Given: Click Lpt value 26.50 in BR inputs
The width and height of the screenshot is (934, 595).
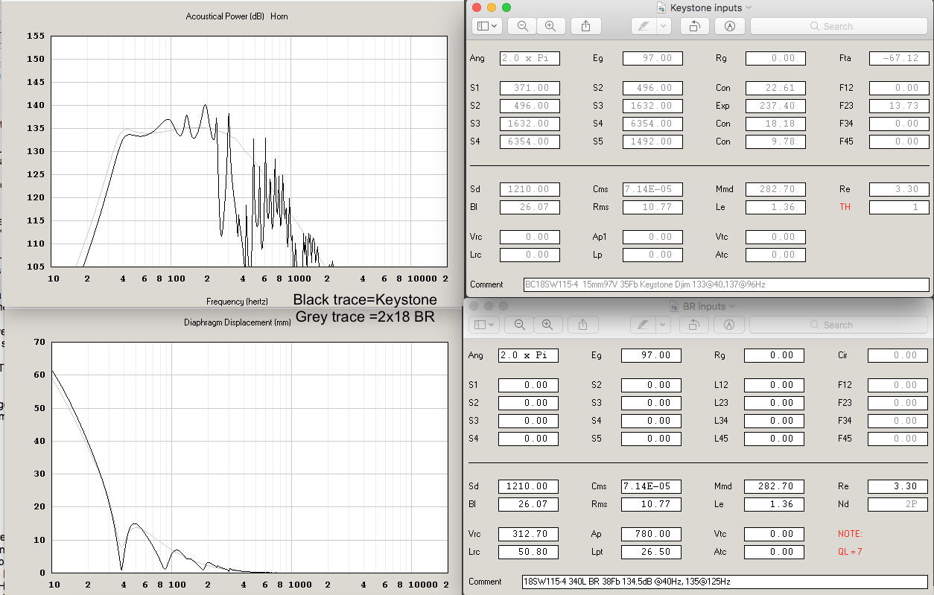Looking at the screenshot, I should click(651, 552).
